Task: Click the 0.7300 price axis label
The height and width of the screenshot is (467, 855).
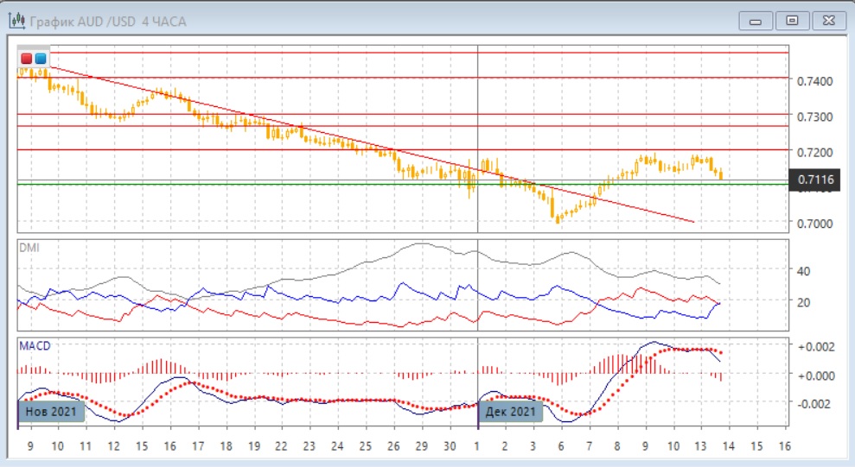Action: click(x=815, y=117)
